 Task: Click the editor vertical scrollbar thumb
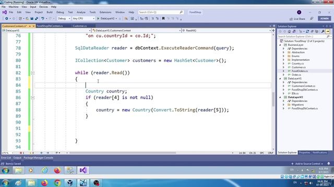click(x=273, y=99)
